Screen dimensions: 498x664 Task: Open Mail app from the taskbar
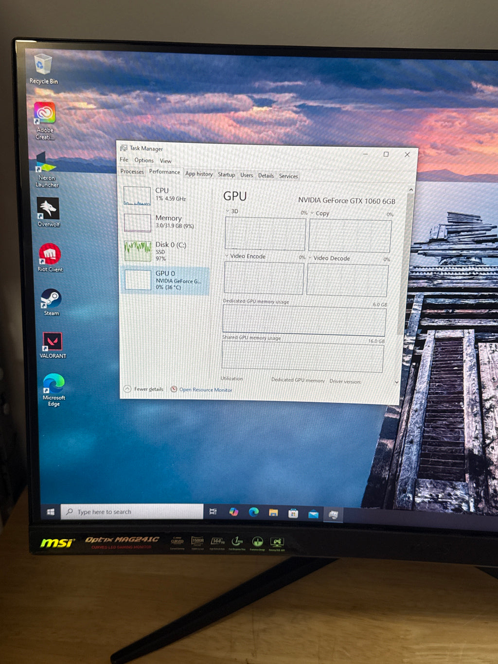point(313,514)
